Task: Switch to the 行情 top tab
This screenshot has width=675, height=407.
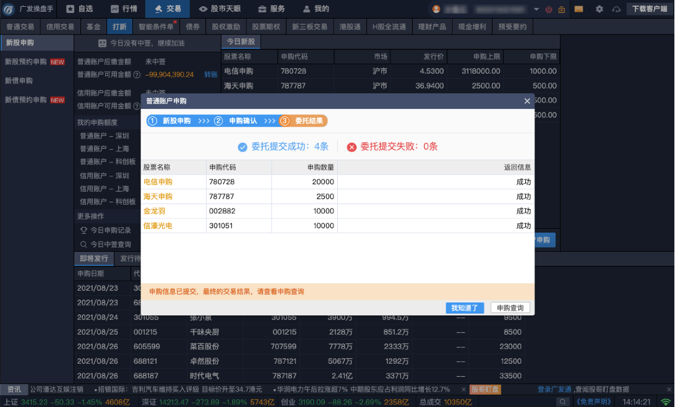Action: tap(124, 9)
